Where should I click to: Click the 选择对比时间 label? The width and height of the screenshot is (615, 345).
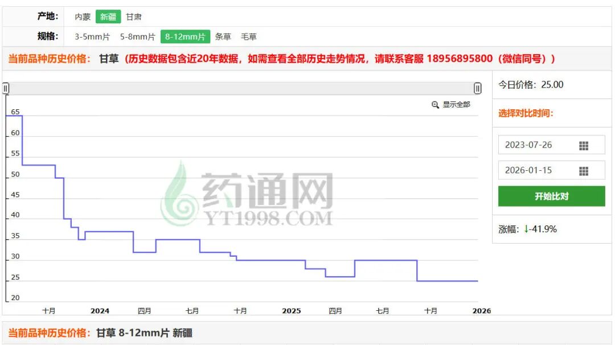[x=526, y=113]
